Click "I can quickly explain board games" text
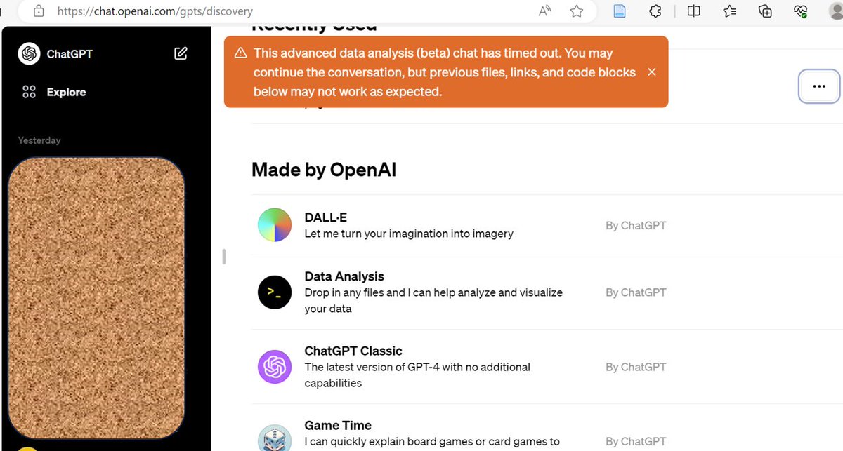 [432, 441]
